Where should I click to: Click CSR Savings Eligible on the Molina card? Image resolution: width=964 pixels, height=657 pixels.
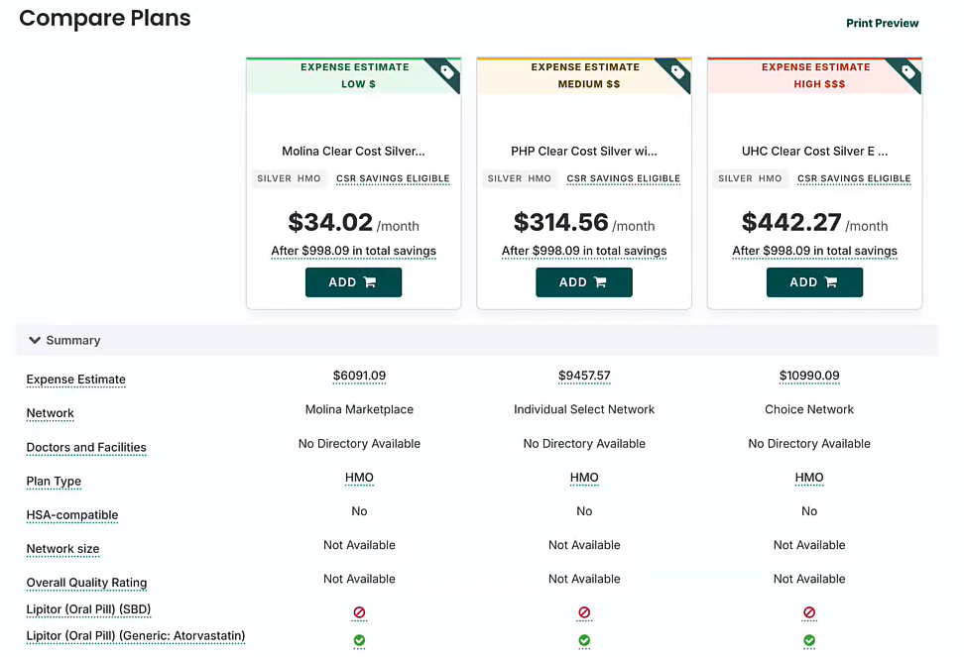point(393,178)
